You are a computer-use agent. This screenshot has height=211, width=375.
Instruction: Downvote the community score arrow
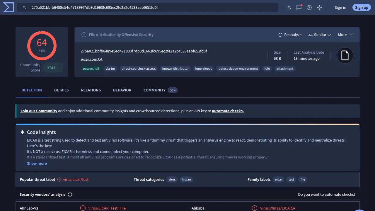pyautogui.click(x=60, y=70)
